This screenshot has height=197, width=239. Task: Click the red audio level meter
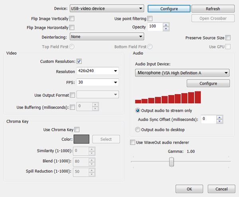point(168,97)
